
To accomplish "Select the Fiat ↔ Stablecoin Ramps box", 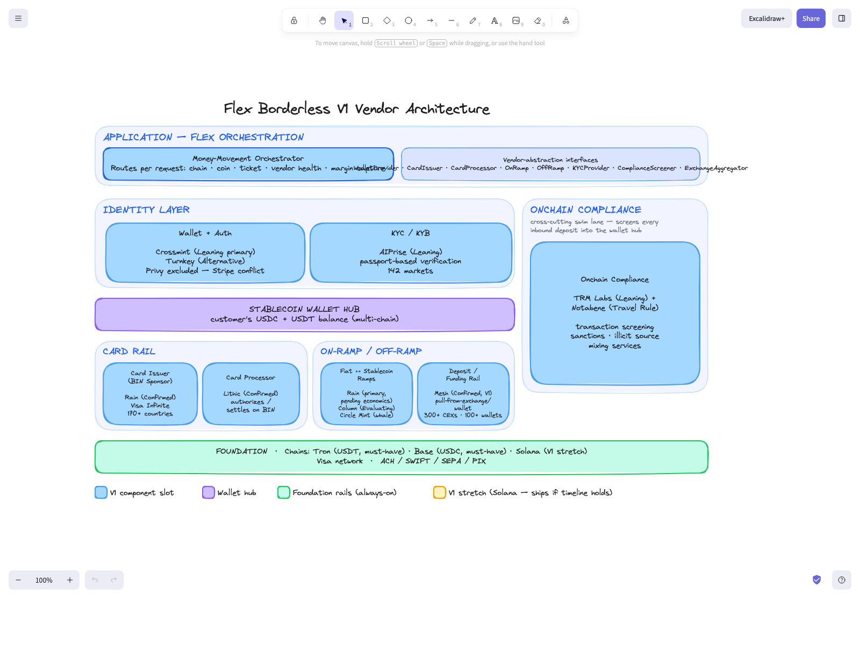I will tap(367, 393).
